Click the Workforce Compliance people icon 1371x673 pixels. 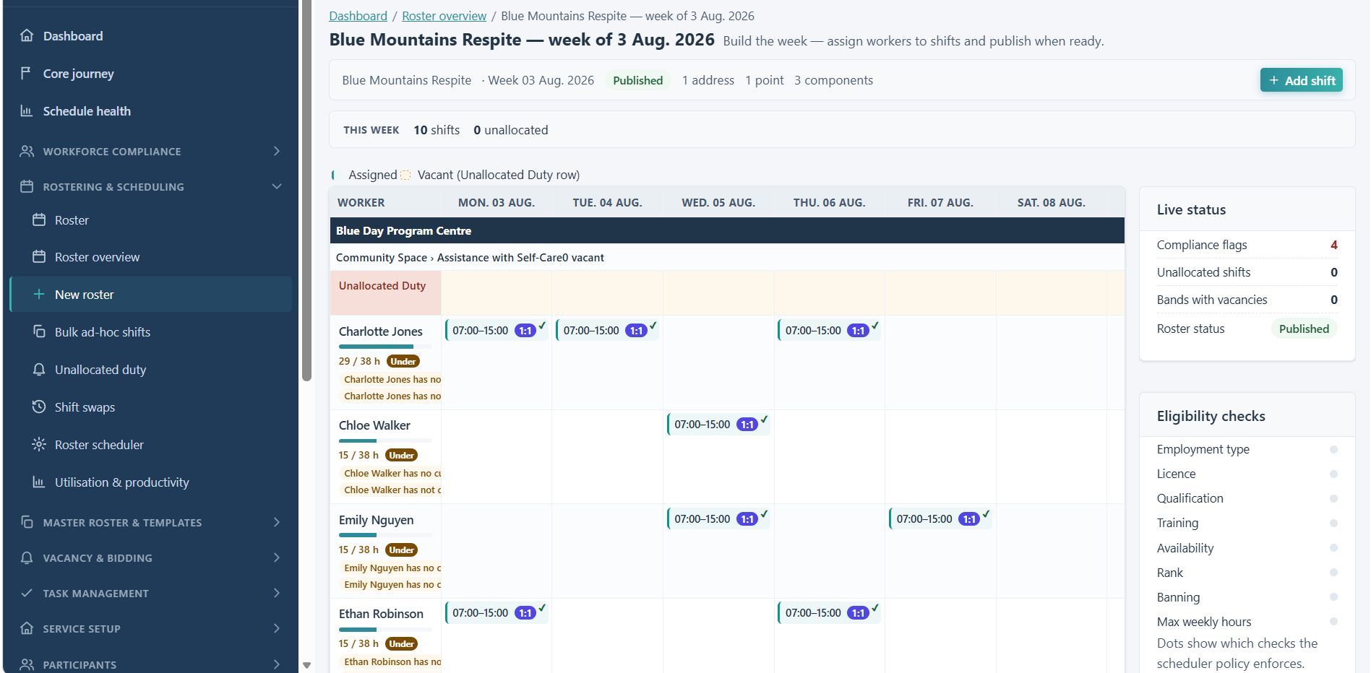[x=27, y=151]
